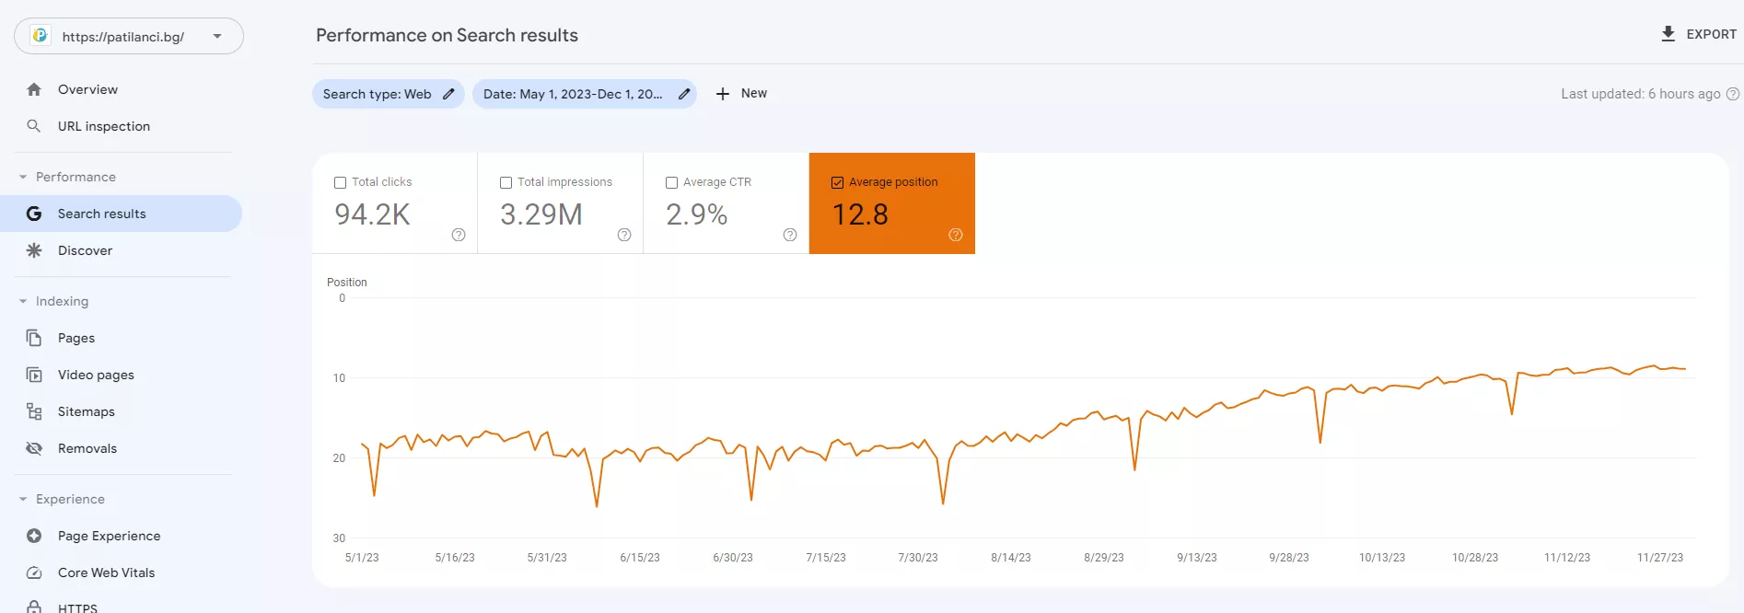Click pencil icon on Date filter
This screenshot has height=613, width=1744.
click(x=684, y=94)
